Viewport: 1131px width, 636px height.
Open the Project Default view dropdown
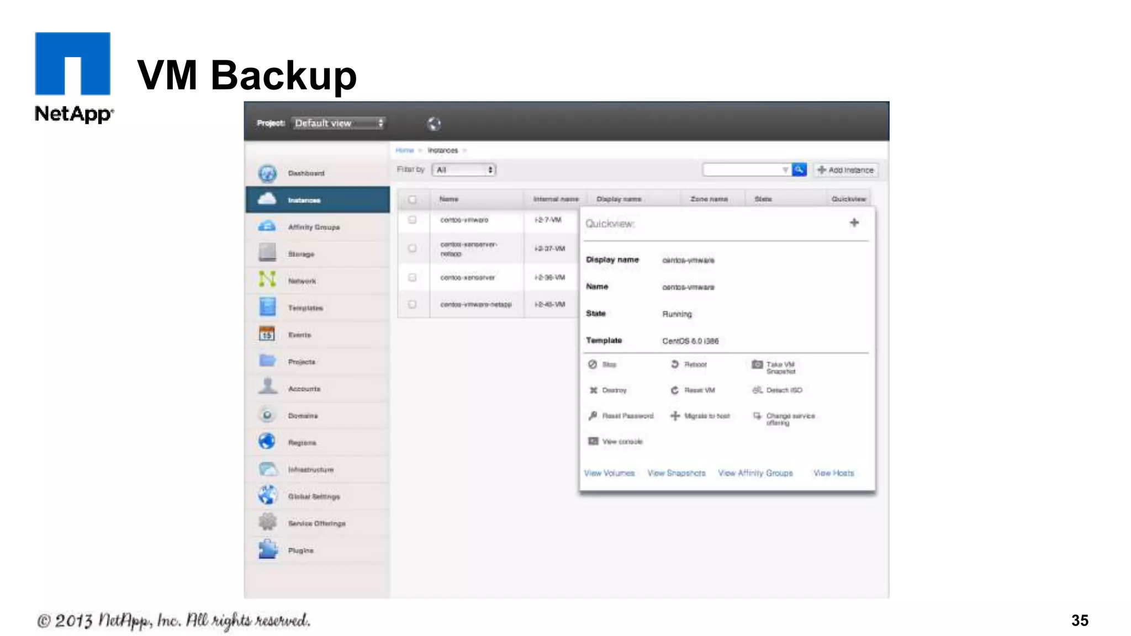click(339, 123)
